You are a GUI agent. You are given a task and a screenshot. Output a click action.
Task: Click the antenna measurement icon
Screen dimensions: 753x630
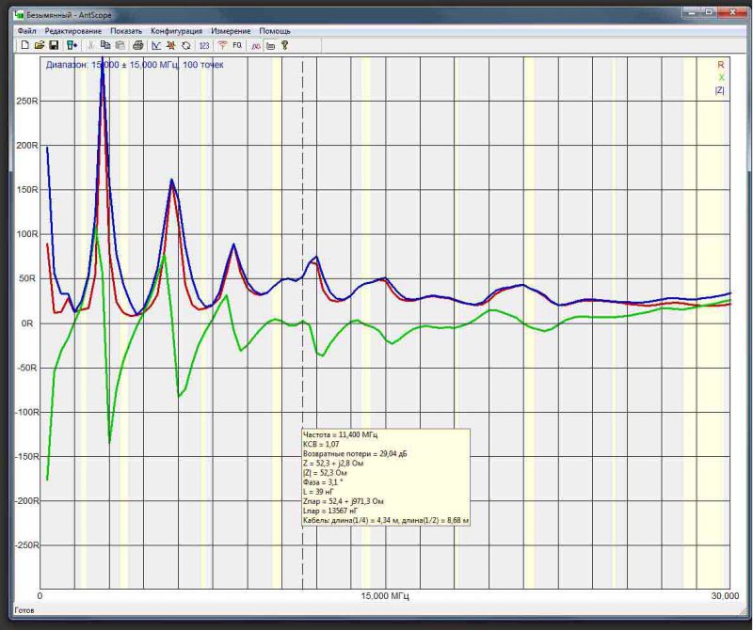pos(222,45)
